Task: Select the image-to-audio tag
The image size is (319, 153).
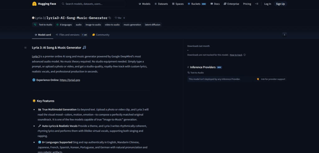Action: click(x=93, y=25)
